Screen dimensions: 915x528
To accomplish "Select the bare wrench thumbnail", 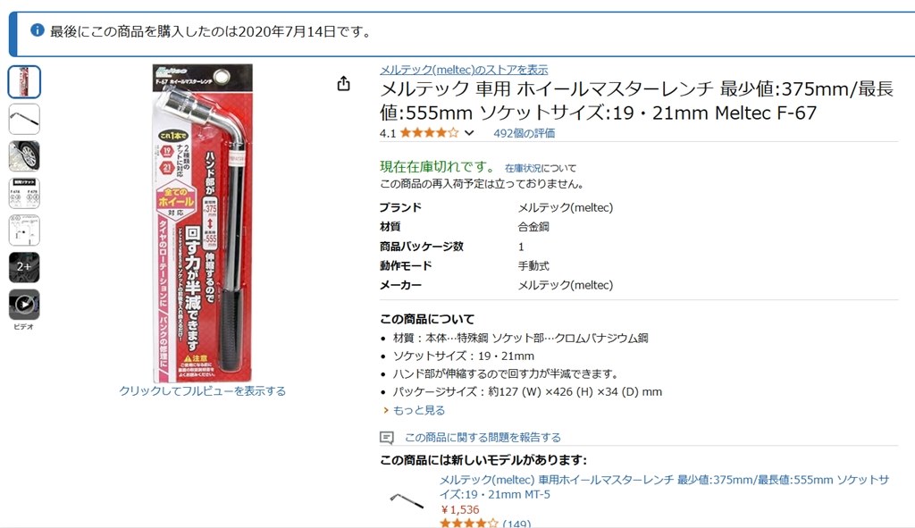I will click(x=24, y=119).
